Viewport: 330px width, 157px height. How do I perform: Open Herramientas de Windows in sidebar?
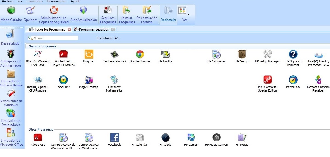point(11,98)
